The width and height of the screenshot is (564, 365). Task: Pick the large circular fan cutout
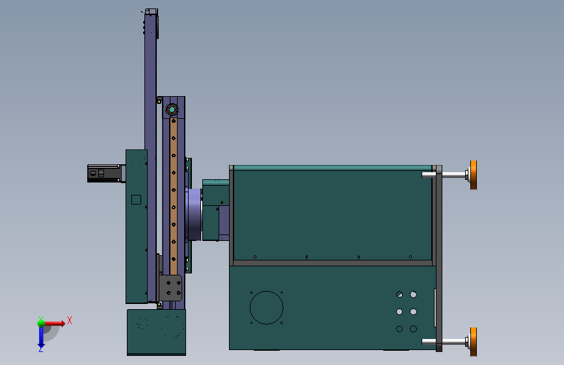tap(267, 307)
